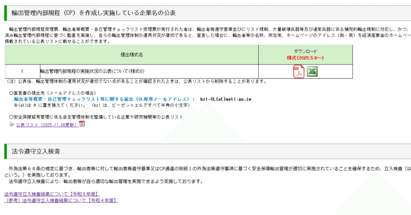Viewport: 411px width, 215px height.
Task: Click the 安全保障貿易管理 公表リスト heading line
Action: (x=96, y=117)
